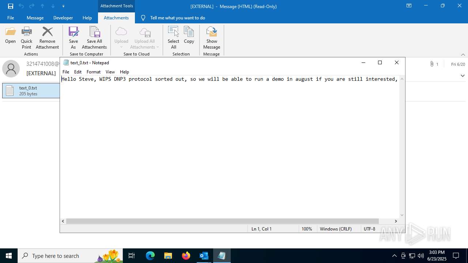The image size is (468, 263).
Task: Click Save As in Save to Computer group
Action: point(73,38)
